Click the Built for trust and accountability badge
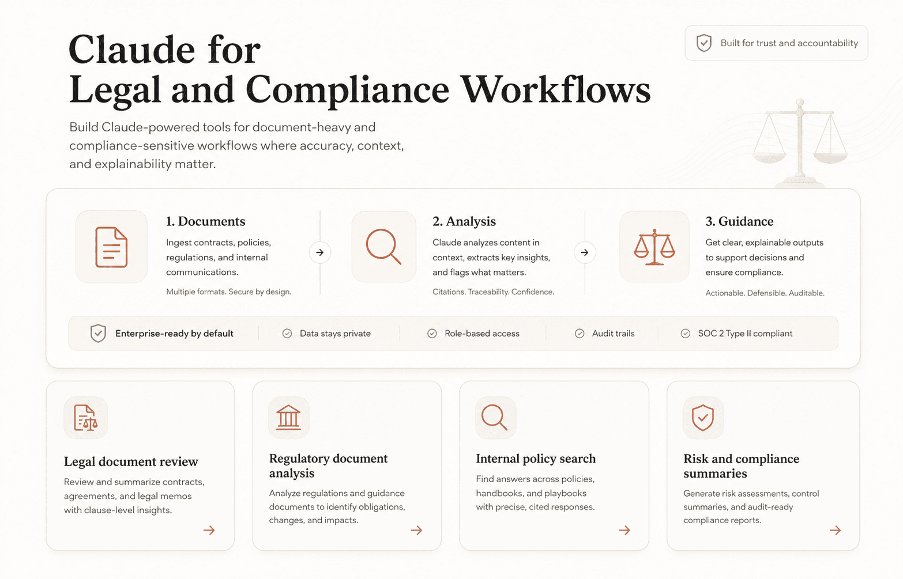Screen dimensions: 903x579 coord(776,43)
